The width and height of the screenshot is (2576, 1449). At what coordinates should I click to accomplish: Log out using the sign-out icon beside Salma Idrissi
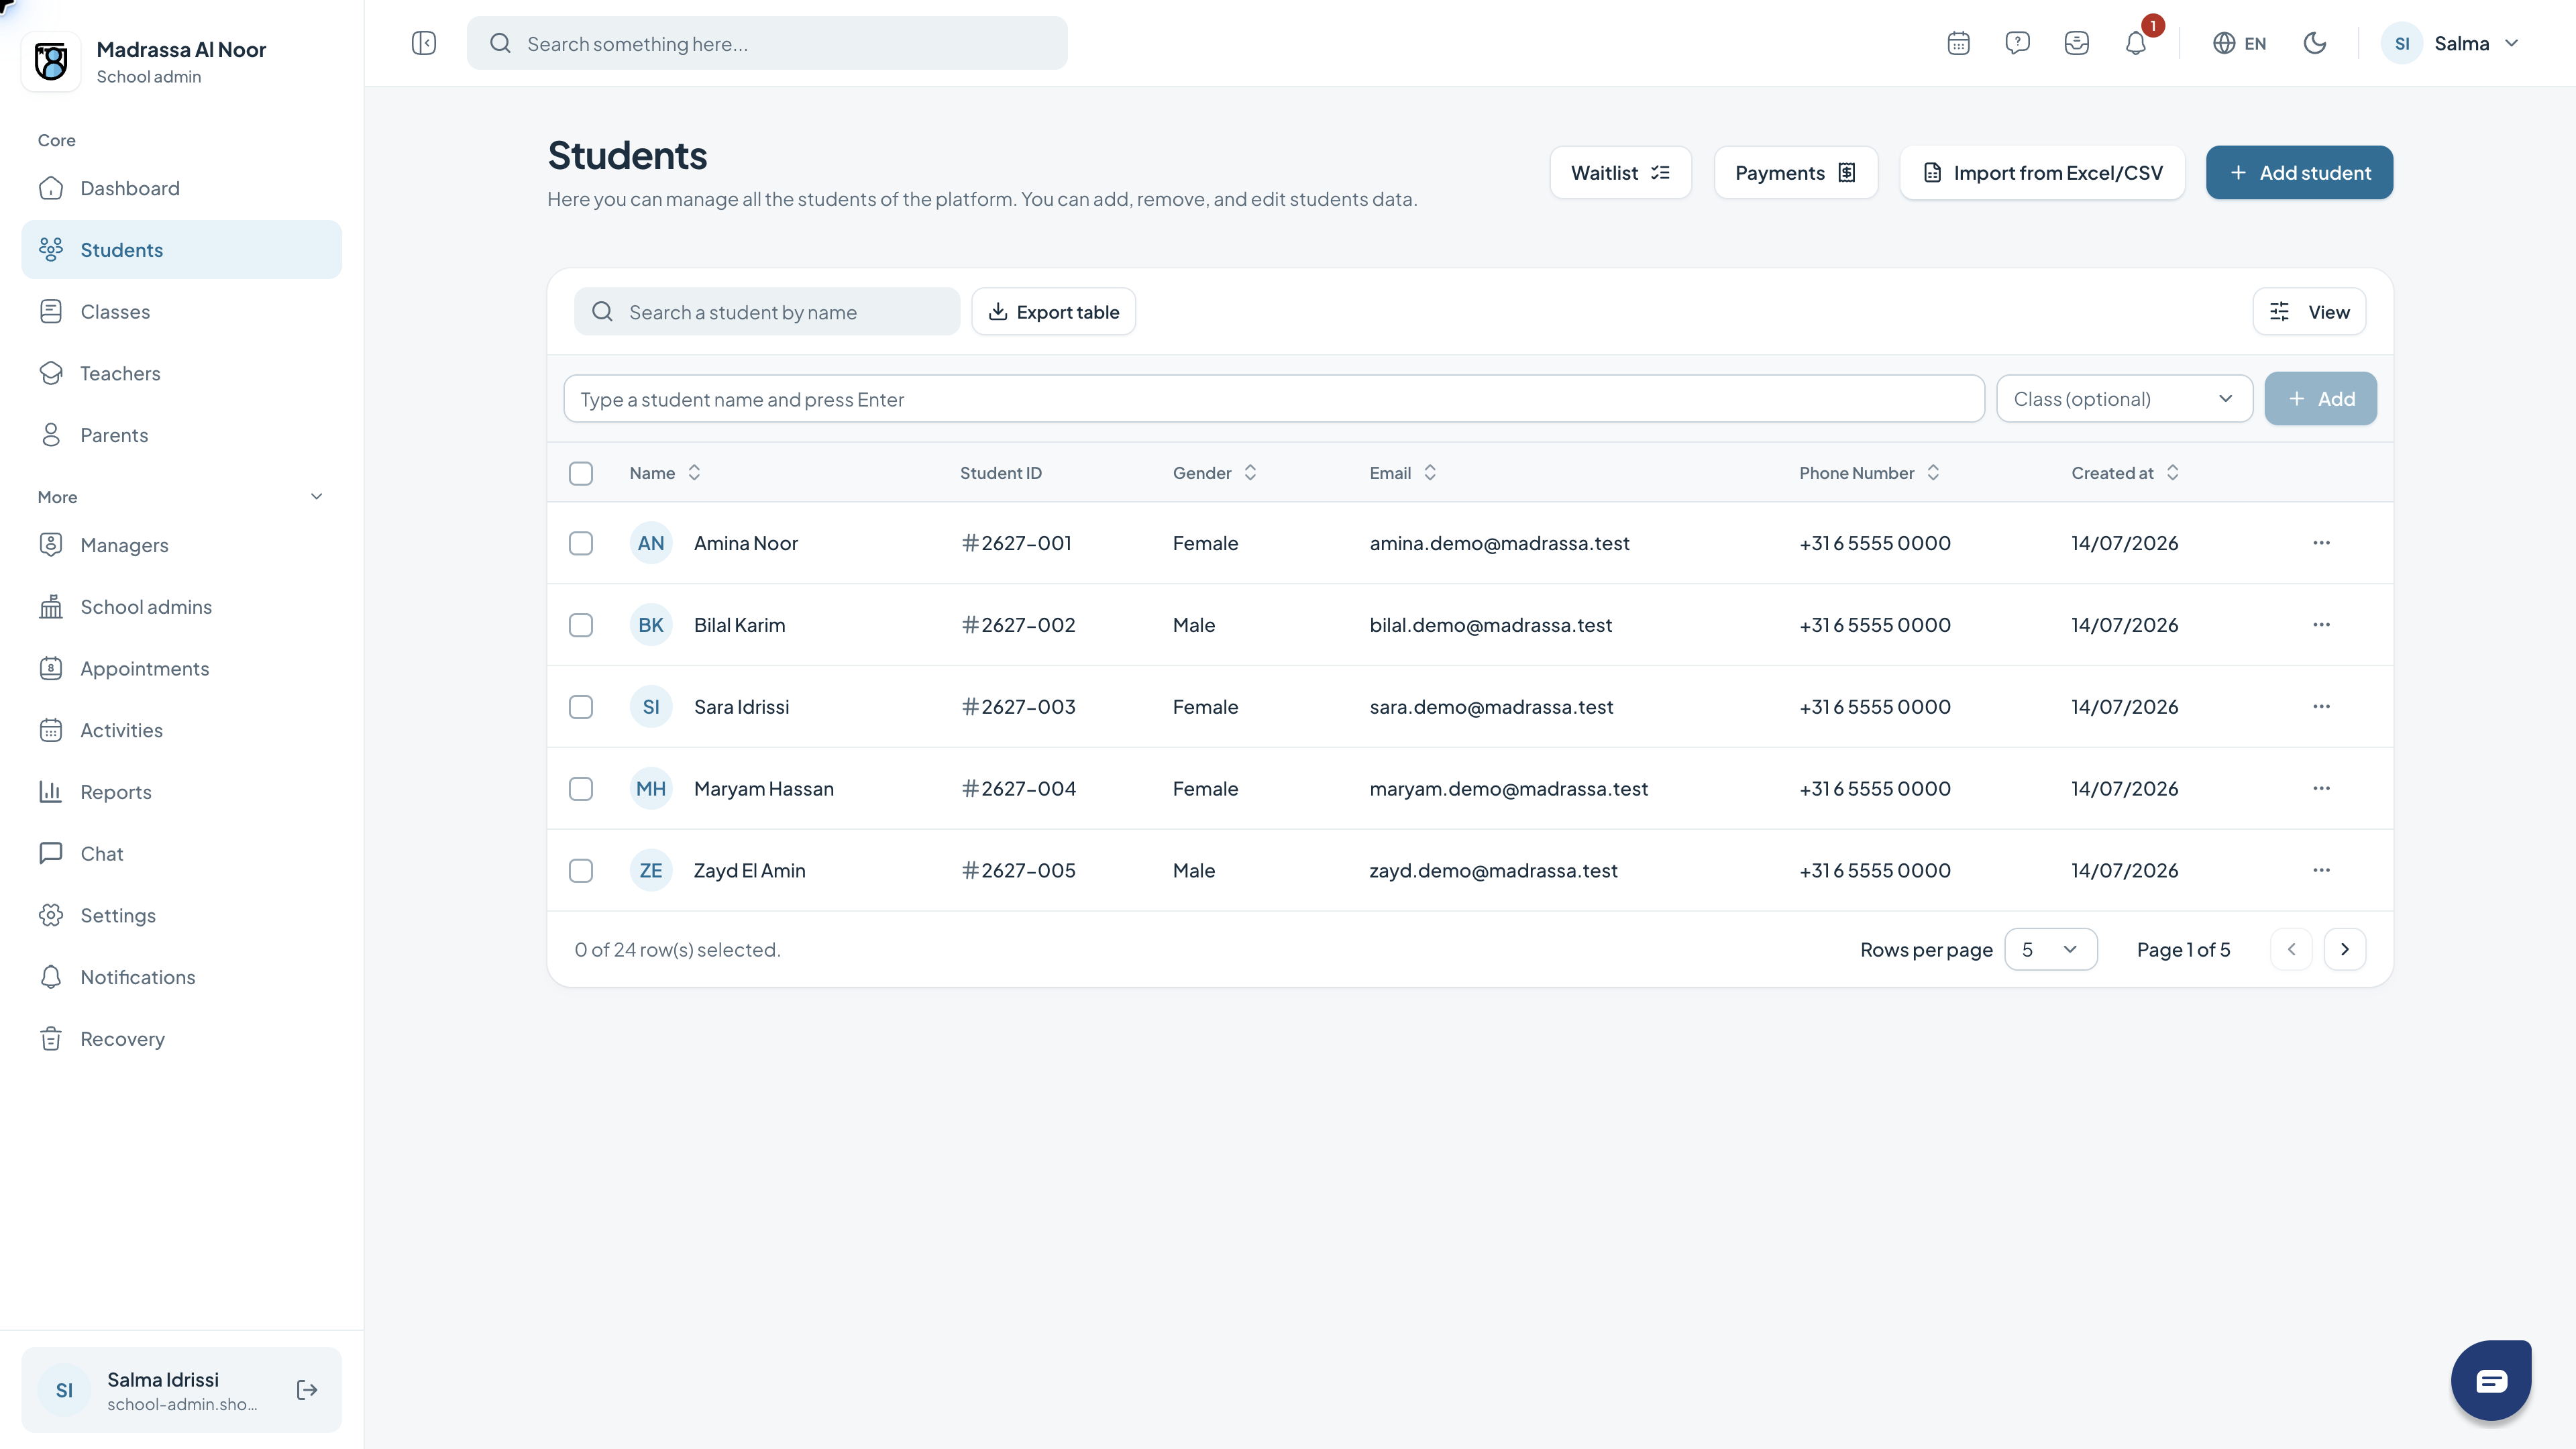(307, 1390)
